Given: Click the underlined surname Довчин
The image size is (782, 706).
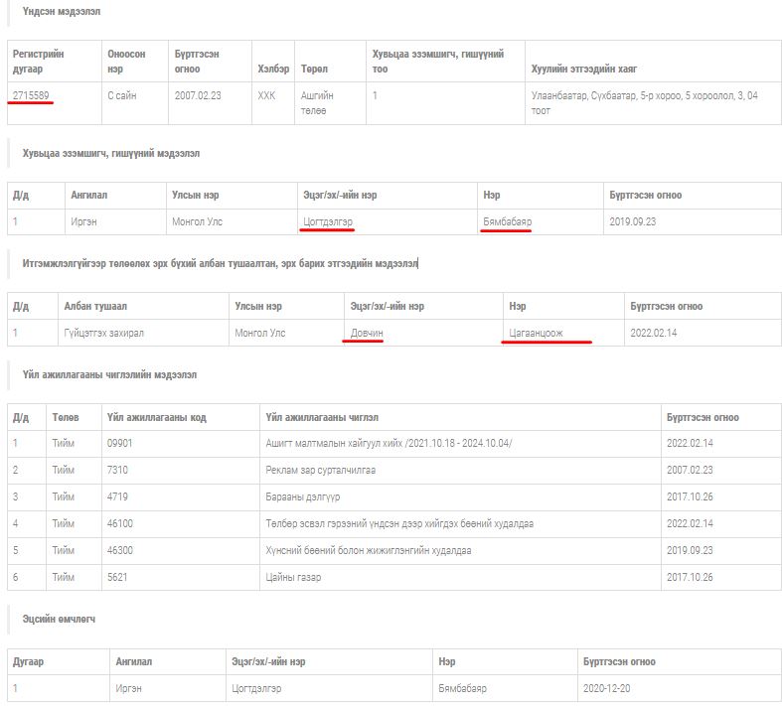Looking at the screenshot, I should (366, 333).
